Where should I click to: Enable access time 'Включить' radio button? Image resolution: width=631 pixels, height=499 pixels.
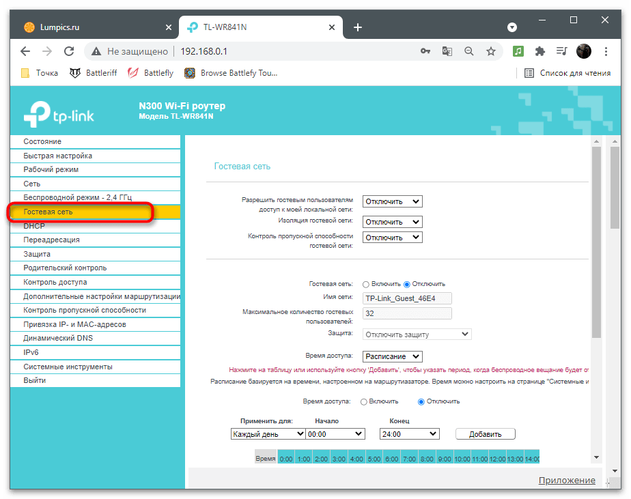point(363,401)
